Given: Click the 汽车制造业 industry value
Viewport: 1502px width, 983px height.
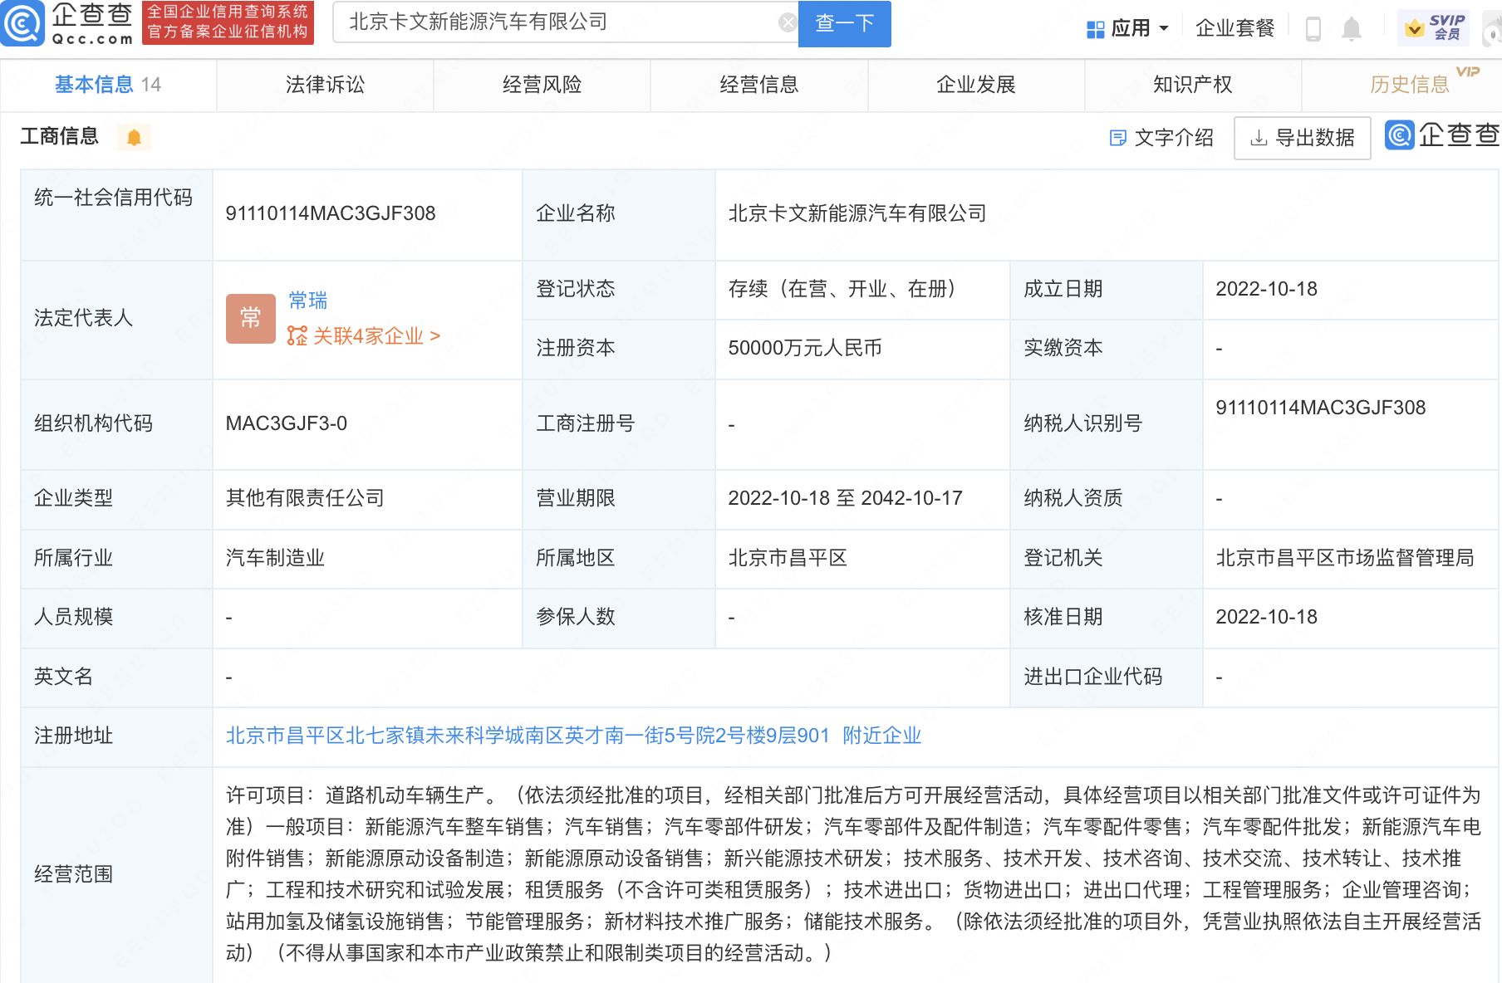Looking at the screenshot, I should click(x=276, y=558).
